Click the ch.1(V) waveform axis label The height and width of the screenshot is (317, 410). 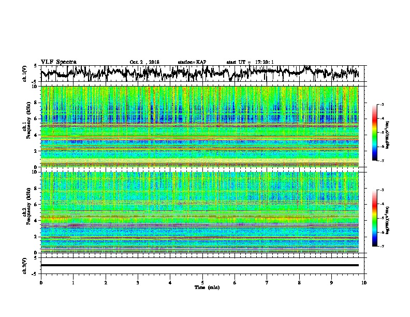24,74
